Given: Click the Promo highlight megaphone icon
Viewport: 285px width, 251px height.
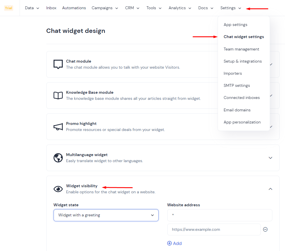Looking at the screenshot, I should (58, 127).
